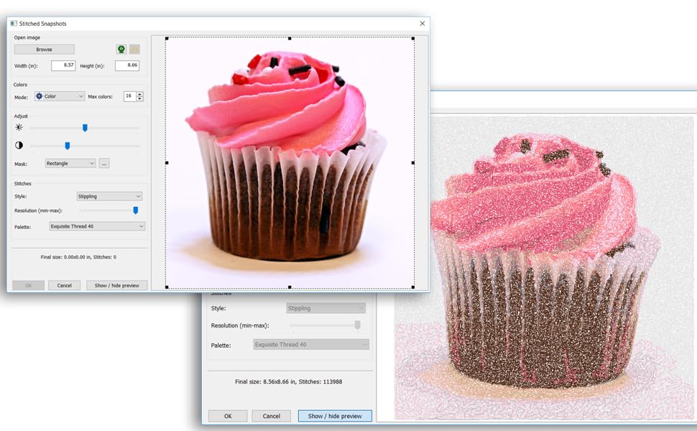Screen dimensions: 697x431
Task: Click Cancel in the front Stitched Snapshots dialog
Action: click(65, 285)
